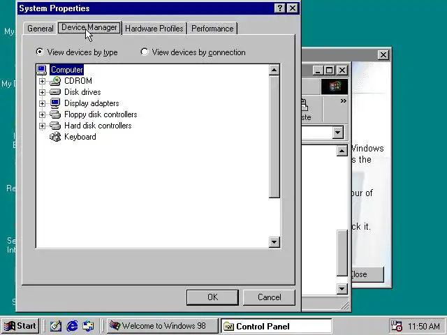Launch Internet Explorer from quick launch
Viewport: 447px width, 335px height.
(x=72, y=326)
